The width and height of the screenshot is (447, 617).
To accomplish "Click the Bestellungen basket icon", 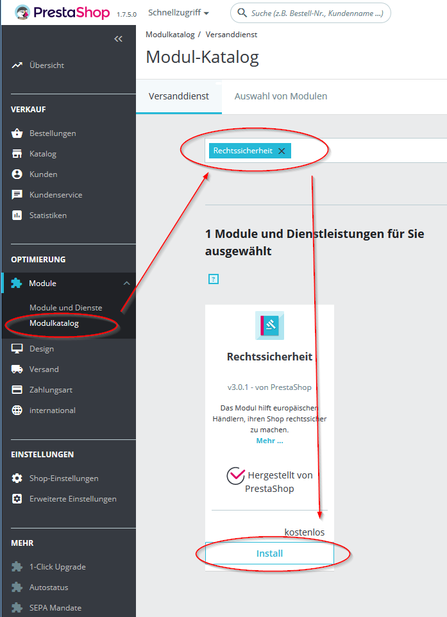I will click(17, 133).
